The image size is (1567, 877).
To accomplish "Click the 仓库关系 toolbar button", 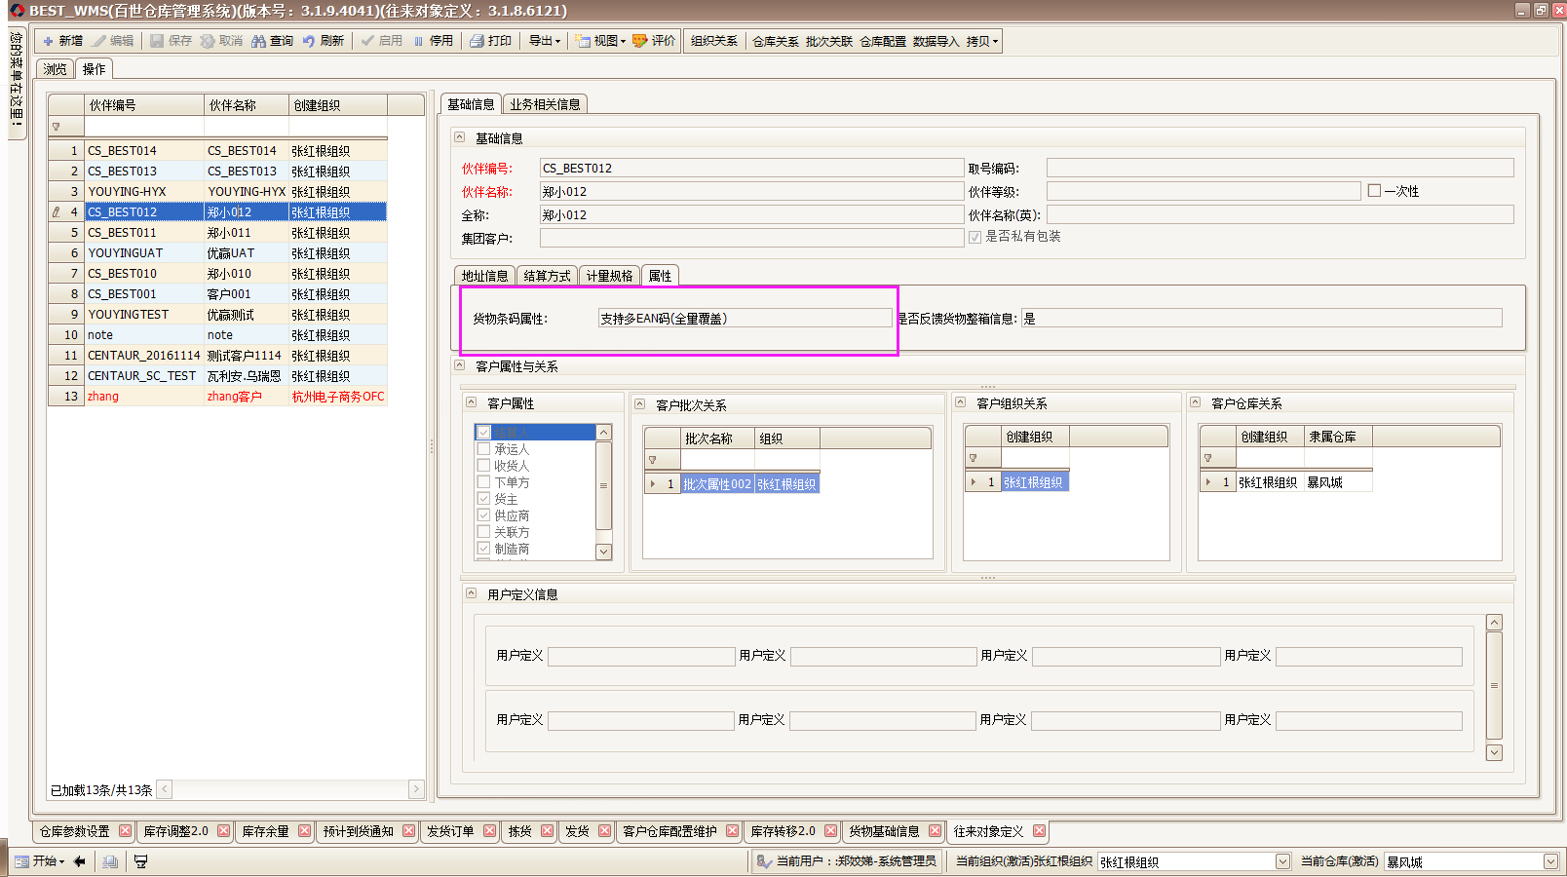I will tap(776, 41).
